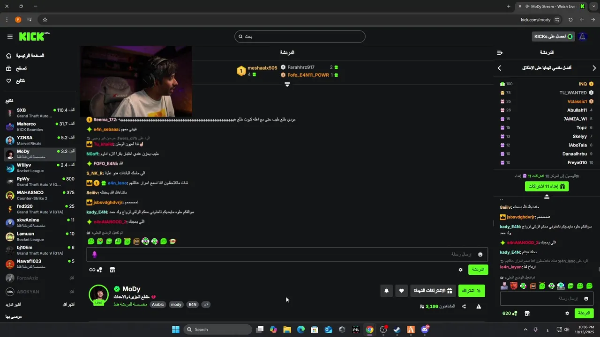Click purple microphone icon in chat input
Viewport: 600px width, 337px height.
coord(94,254)
